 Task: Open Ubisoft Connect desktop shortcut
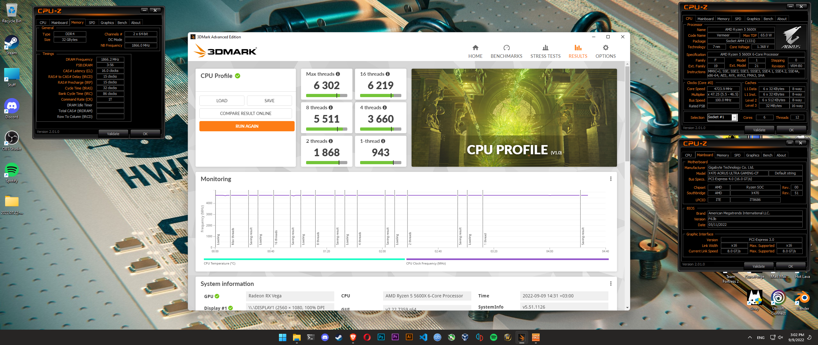(x=778, y=302)
